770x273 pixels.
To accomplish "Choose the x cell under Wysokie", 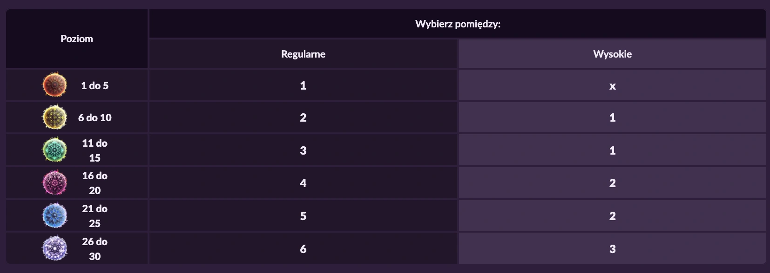I will pos(612,86).
